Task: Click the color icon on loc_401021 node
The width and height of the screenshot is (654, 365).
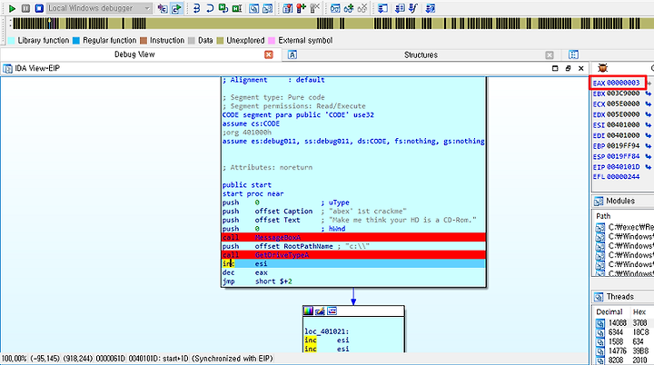Action: [308, 311]
